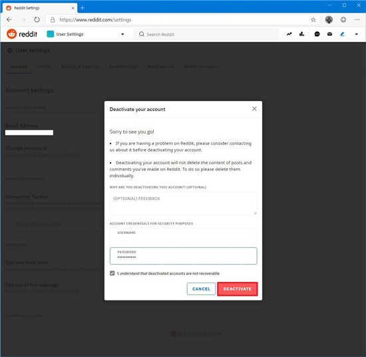Click the Deactivate Account link at bottom
The width and height of the screenshot is (366, 357).
[196, 334]
